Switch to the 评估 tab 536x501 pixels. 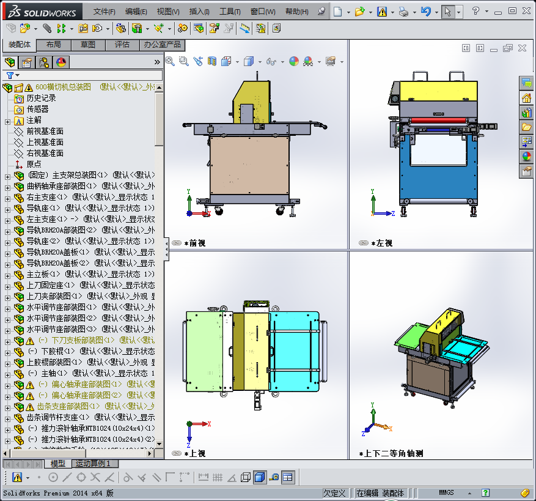122,45
